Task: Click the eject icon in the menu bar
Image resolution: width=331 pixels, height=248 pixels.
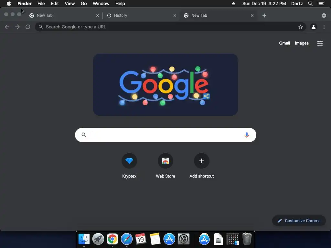Action: (233, 4)
